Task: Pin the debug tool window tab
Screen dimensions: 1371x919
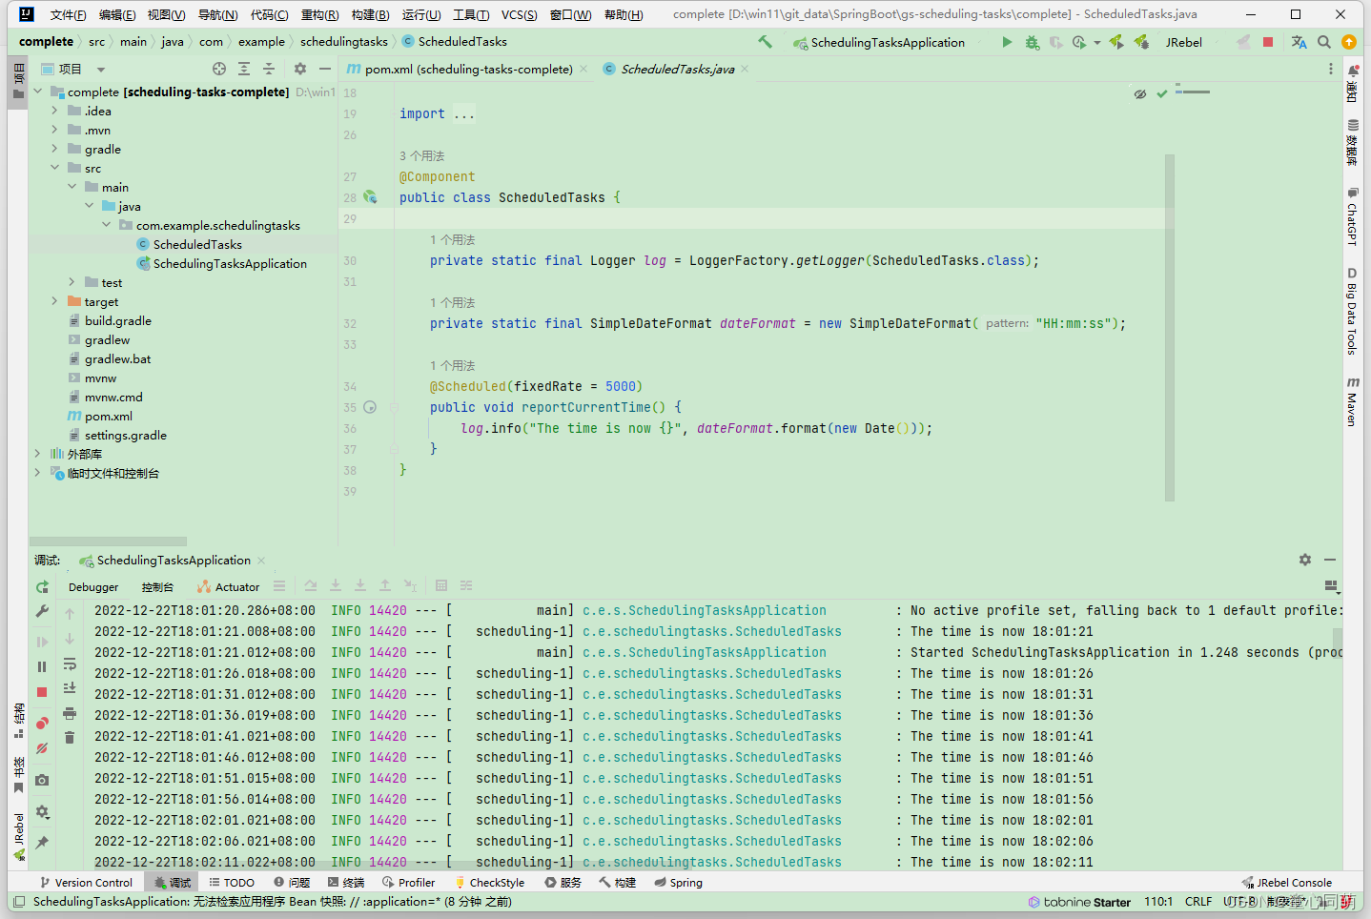Action: click(x=42, y=842)
